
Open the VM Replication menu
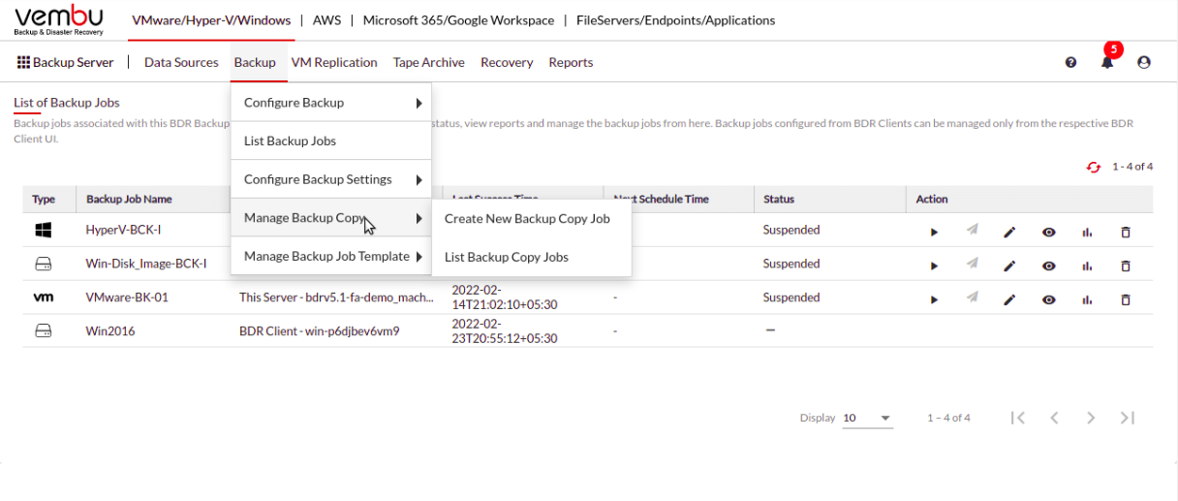pos(334,62)
